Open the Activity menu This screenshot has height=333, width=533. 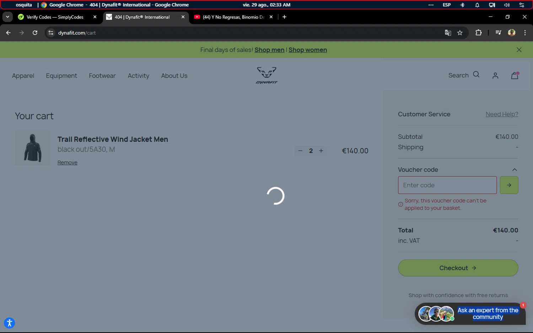pos(139,76)
